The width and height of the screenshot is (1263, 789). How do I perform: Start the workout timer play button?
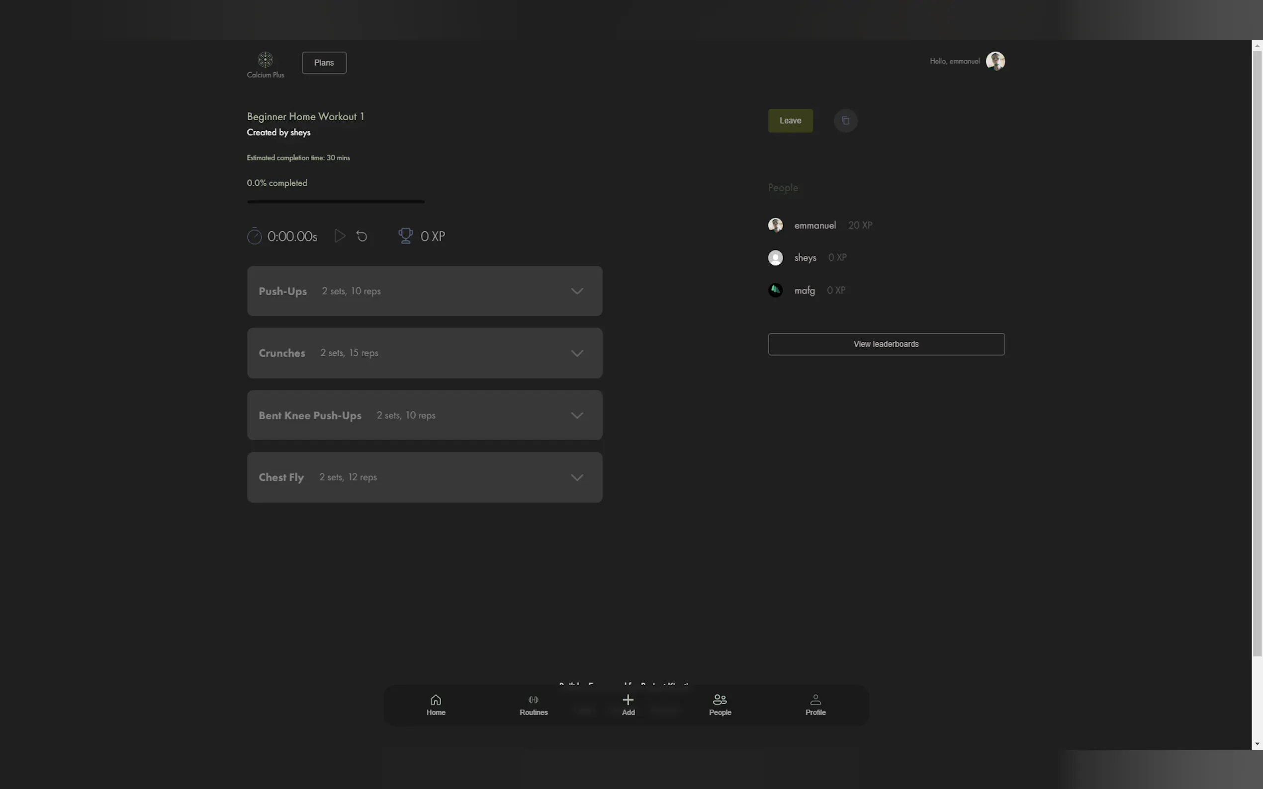tap(340, 236)
